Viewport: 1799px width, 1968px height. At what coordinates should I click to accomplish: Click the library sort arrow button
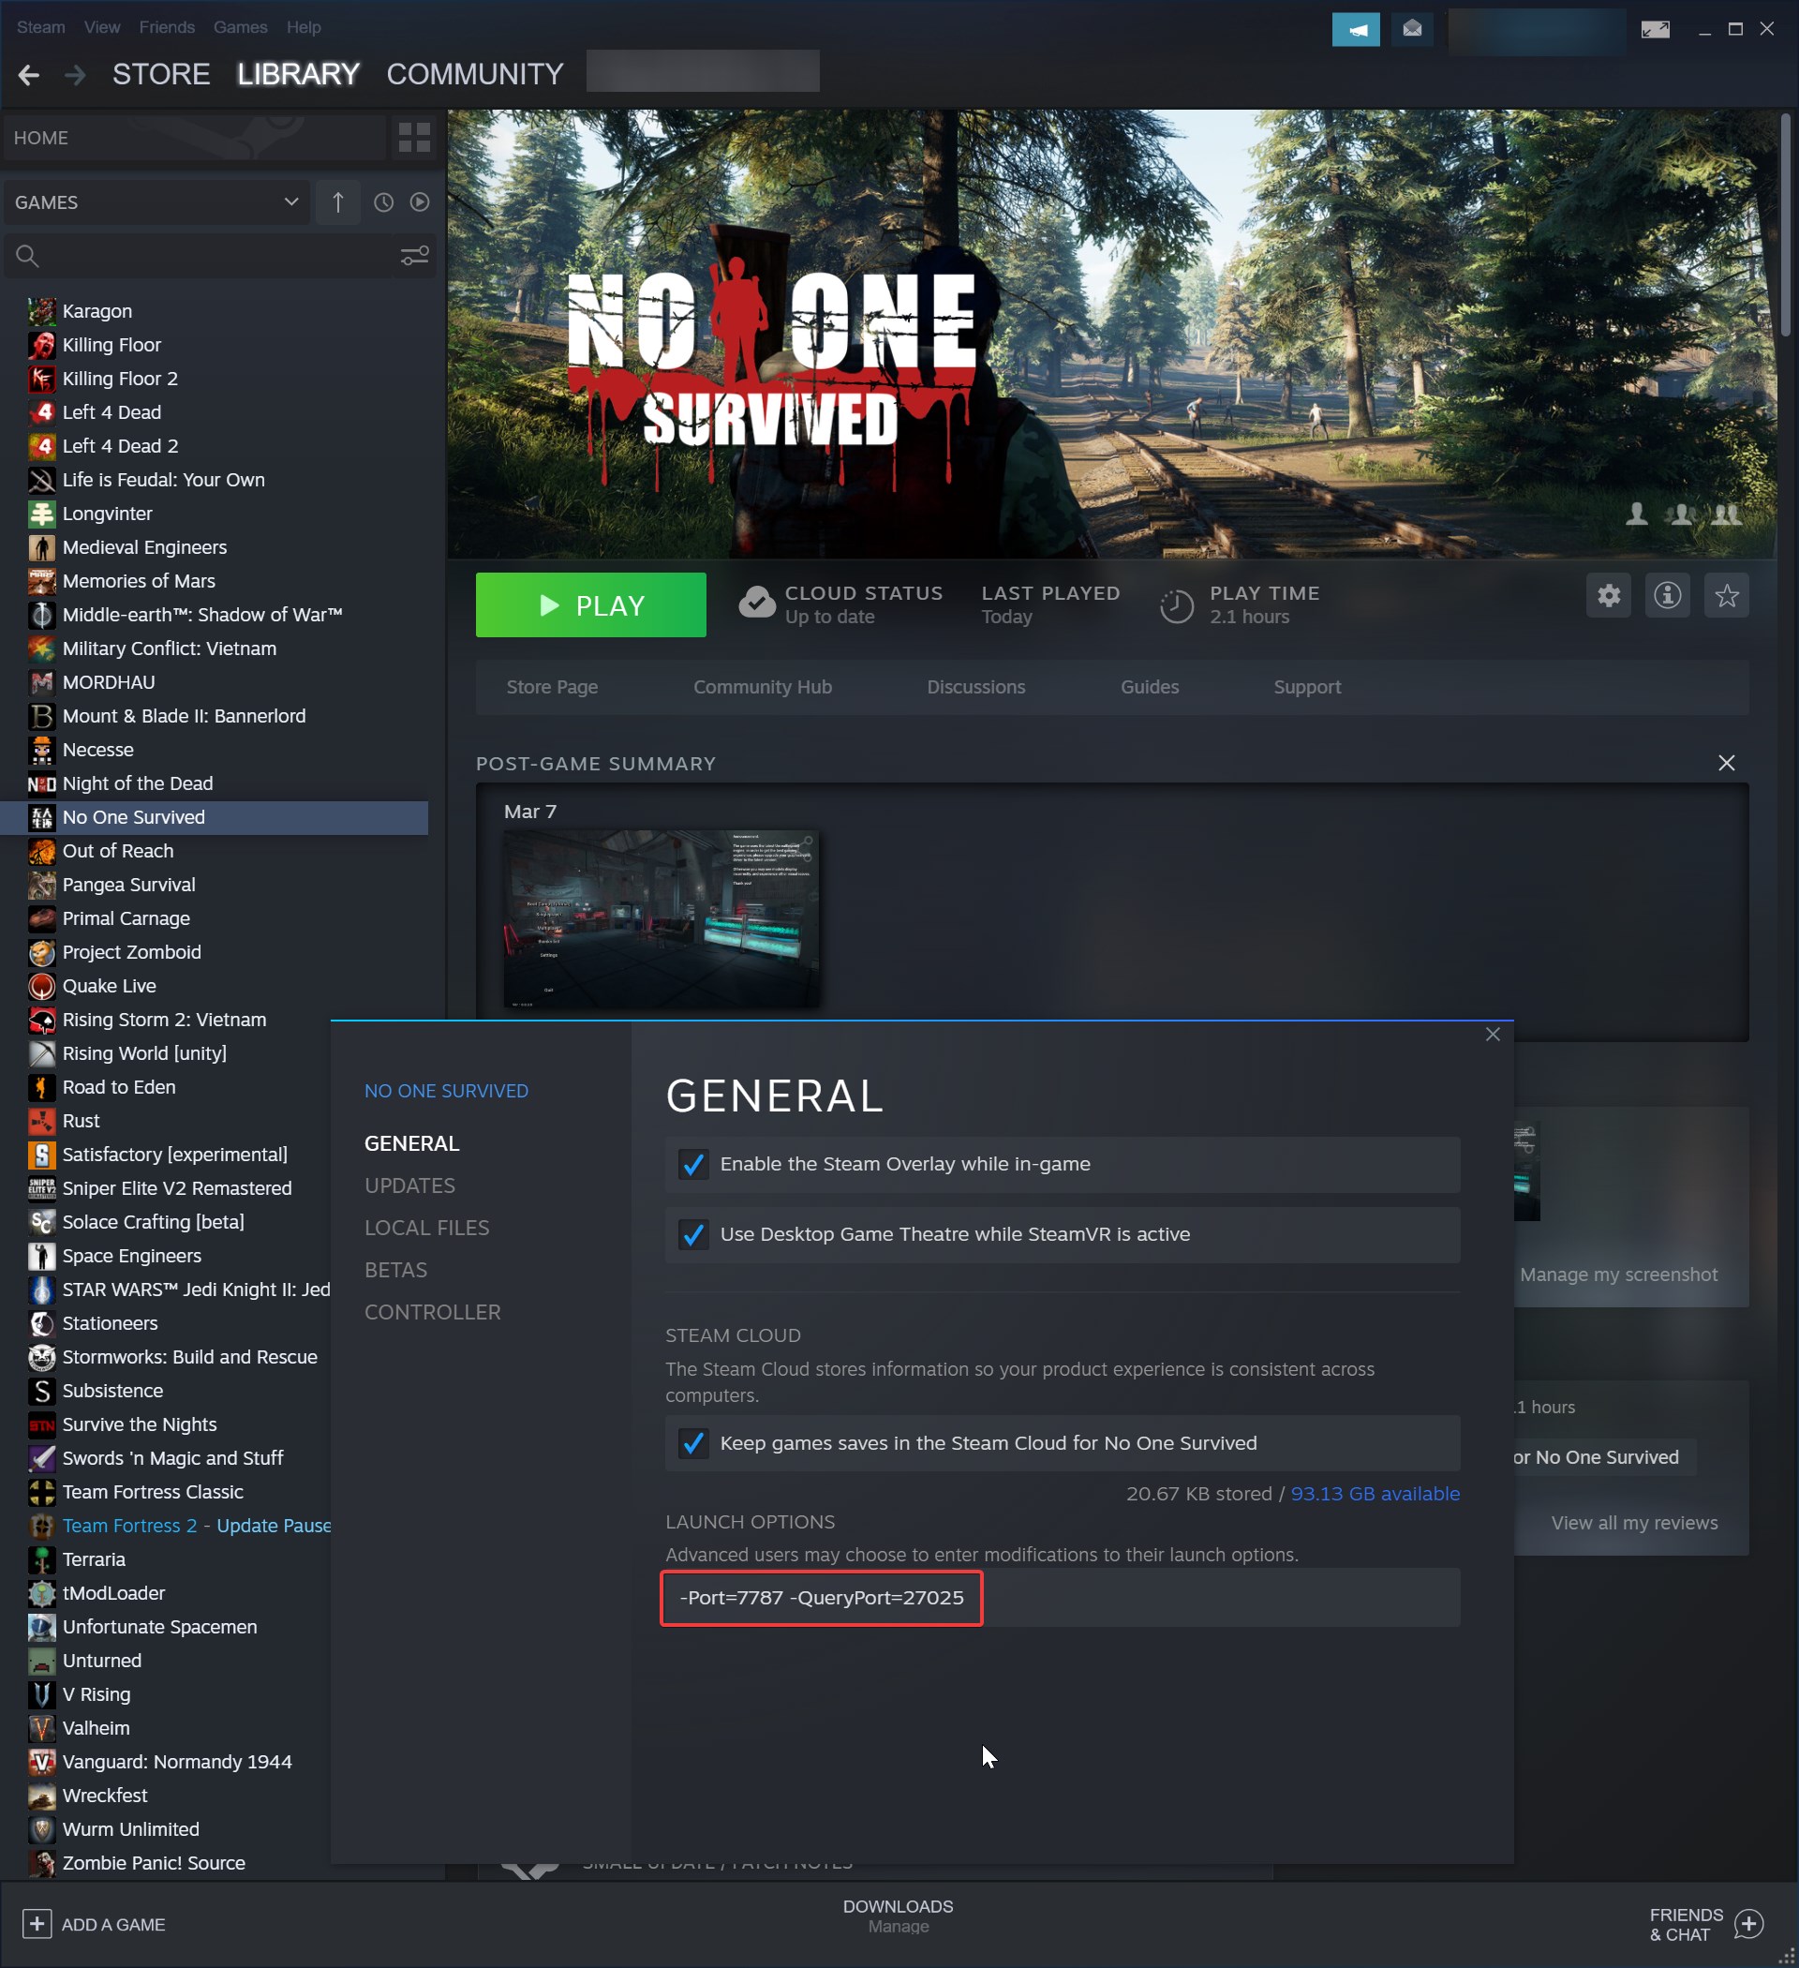[337, 202]
